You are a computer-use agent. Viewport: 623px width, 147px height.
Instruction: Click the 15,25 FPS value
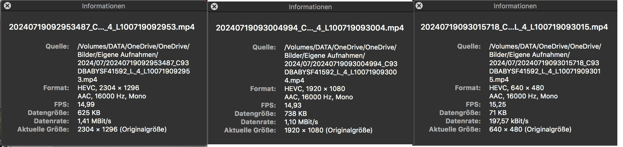pos(497,104)
